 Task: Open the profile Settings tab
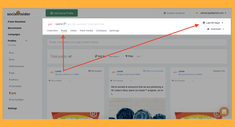click(x=114, y=30)
